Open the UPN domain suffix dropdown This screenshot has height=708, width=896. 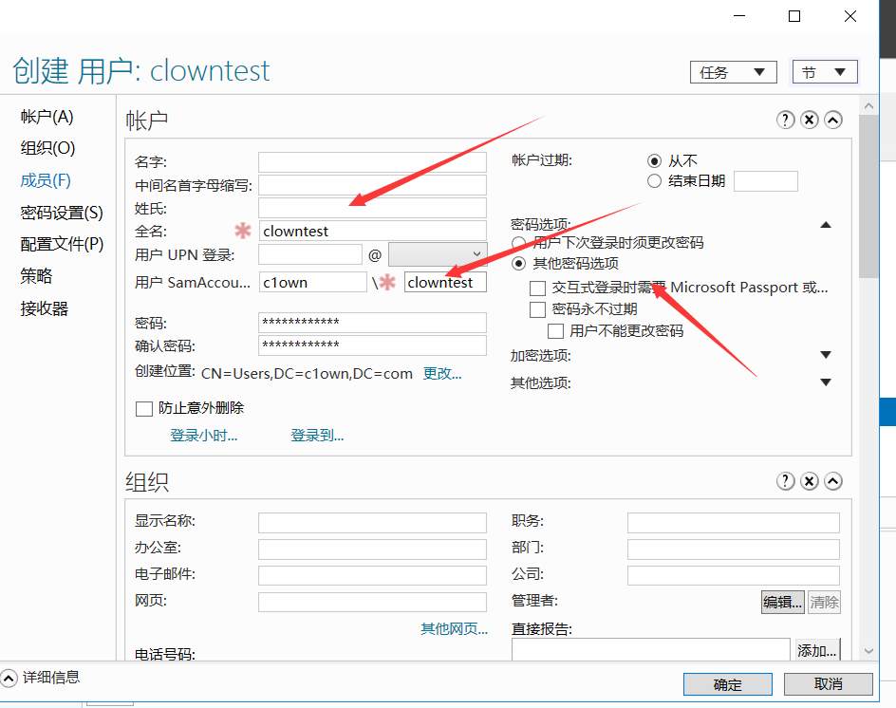click(437, 254)
